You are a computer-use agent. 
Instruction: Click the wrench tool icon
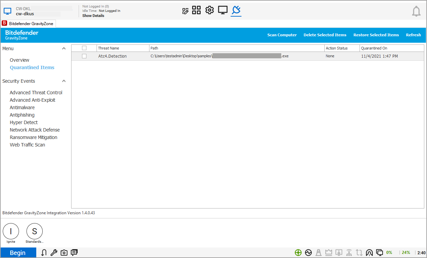tap(54, 253)
